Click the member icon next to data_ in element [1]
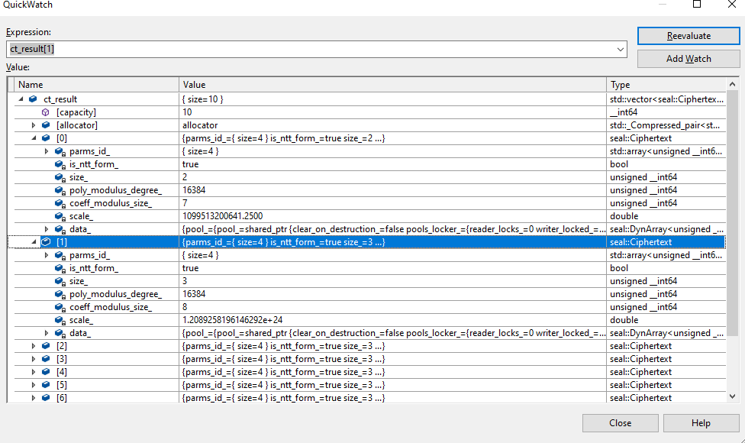Image resolution: width=745 pixels, height=443 pixels. (x=59, y=332)
